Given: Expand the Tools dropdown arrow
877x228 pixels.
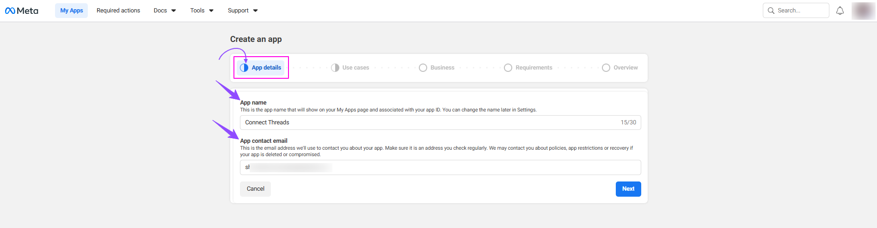Looking at the screenshot, I should pyautogui.click(x=211, y=11).
